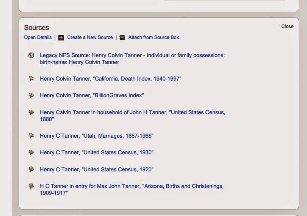This screenshot has width=307, height=216.
Task: Click the tree icon beside BillionGraves Index source
Action: [x=31, y=95]
